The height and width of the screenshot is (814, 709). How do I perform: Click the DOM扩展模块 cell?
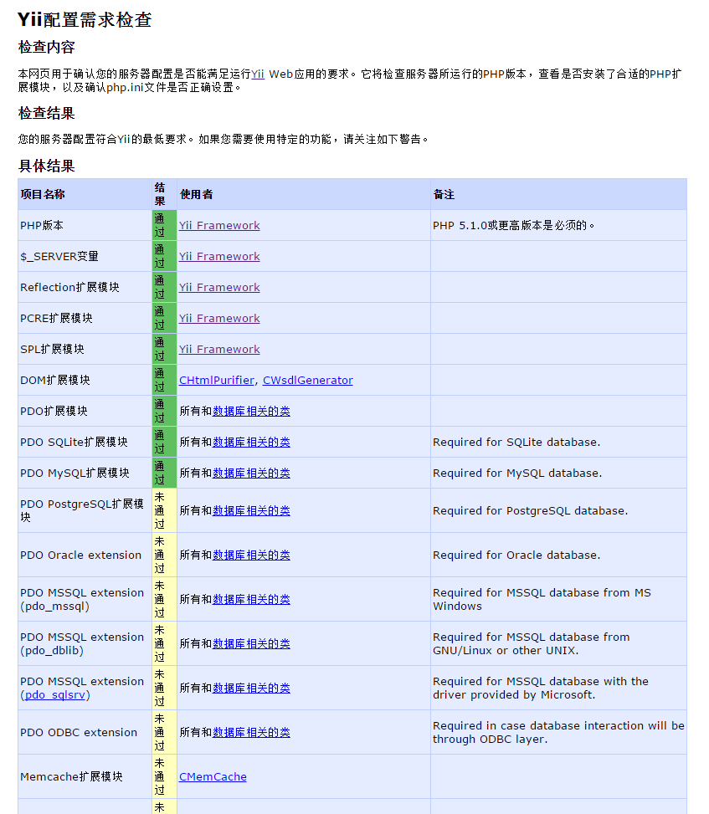(x=85, y=380)
